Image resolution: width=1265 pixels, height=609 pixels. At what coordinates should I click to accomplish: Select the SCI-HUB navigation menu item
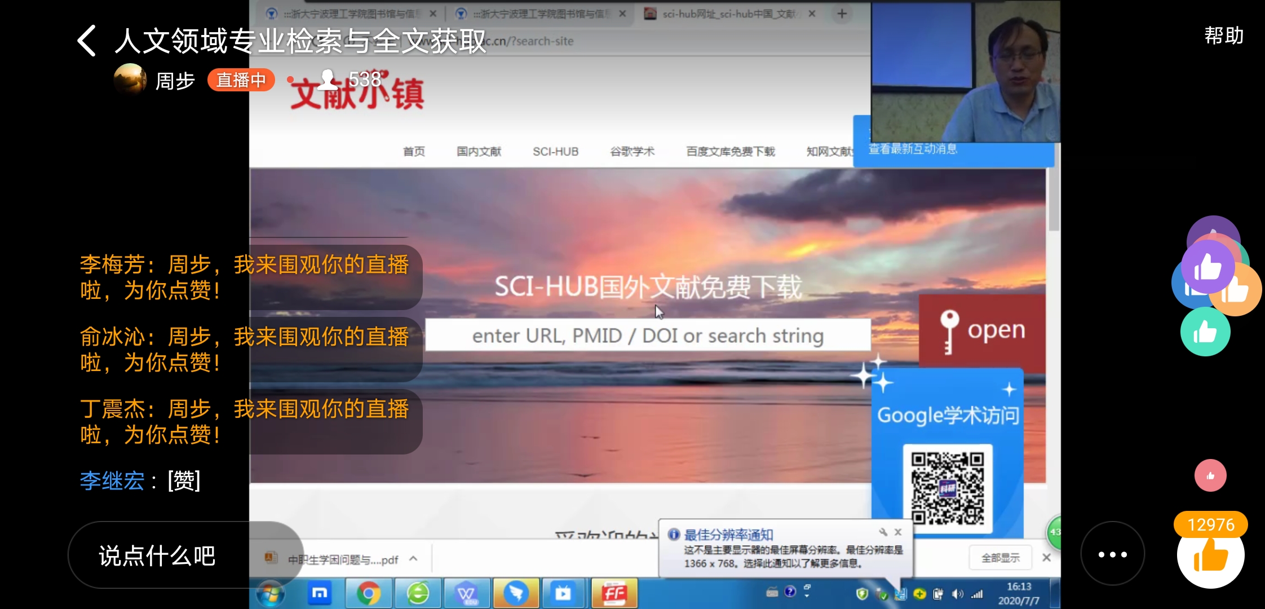[x=555, y=151]
